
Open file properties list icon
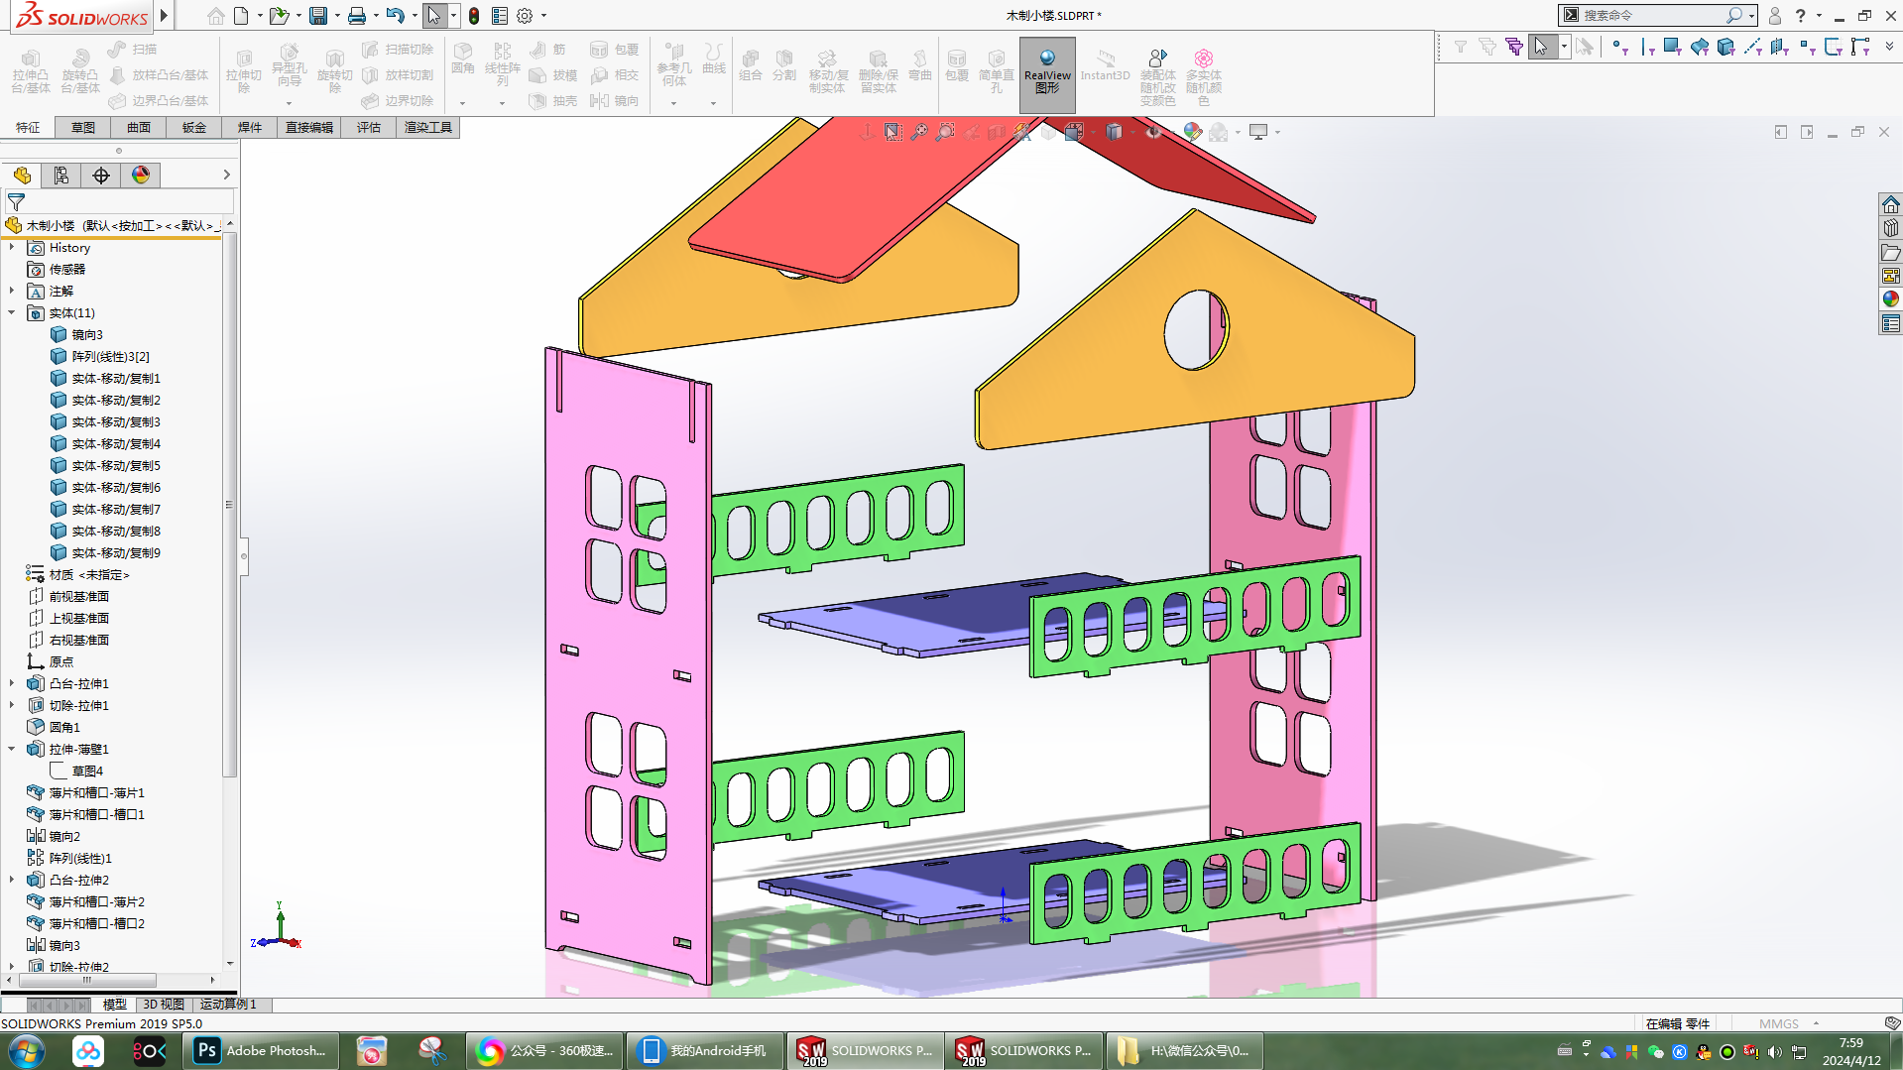tap(500, 16)
